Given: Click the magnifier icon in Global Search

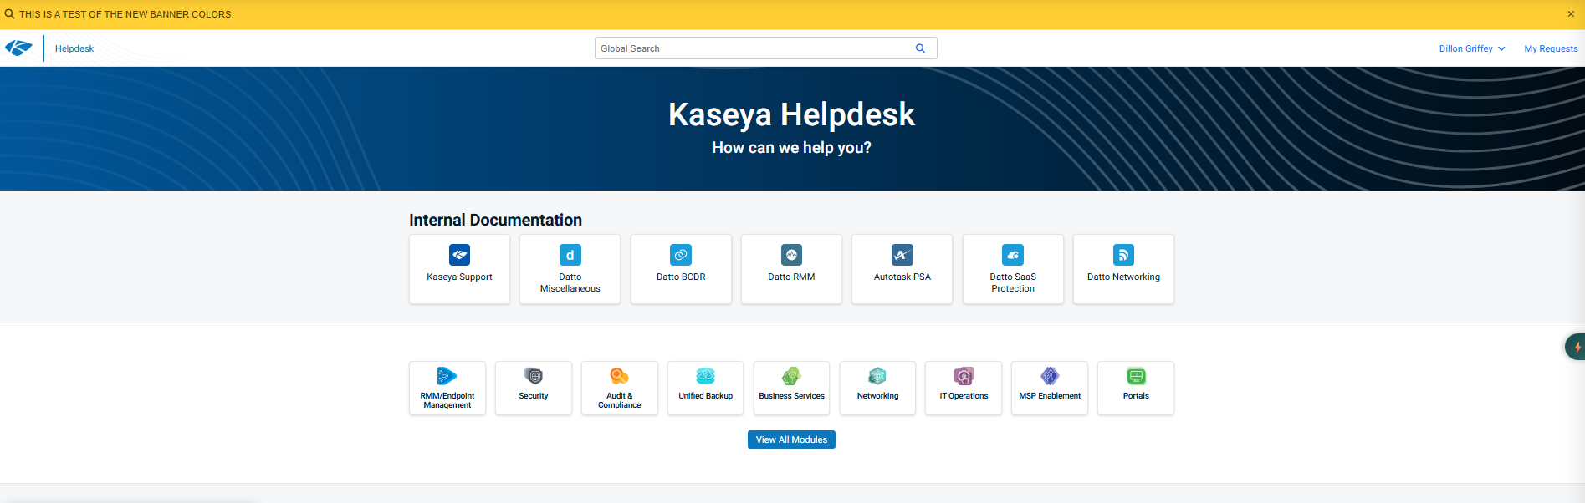Looking at the screenshot, I should point(920,48).
